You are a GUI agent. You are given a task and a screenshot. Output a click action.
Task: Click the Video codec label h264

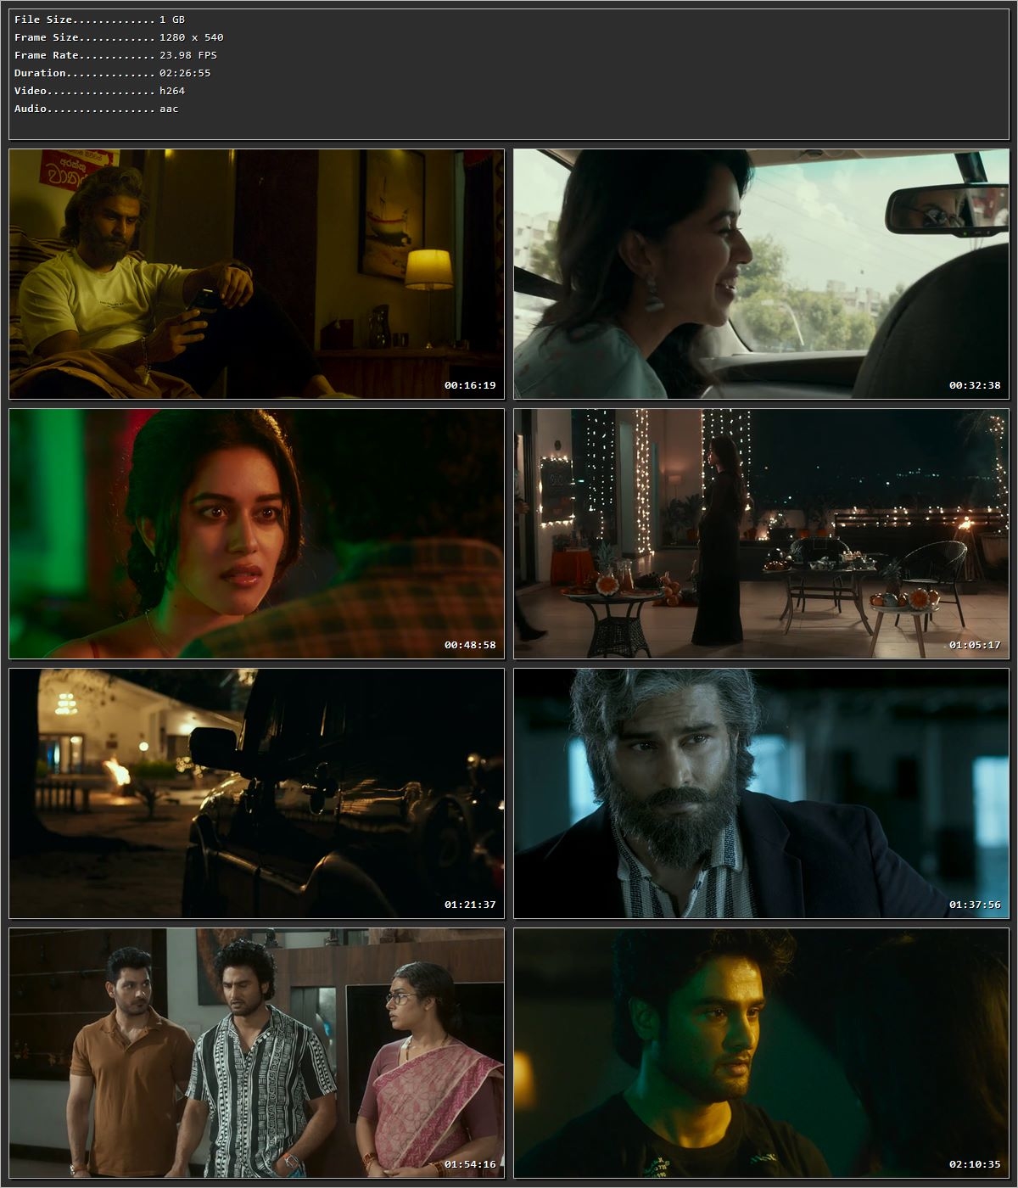(172, 90)
